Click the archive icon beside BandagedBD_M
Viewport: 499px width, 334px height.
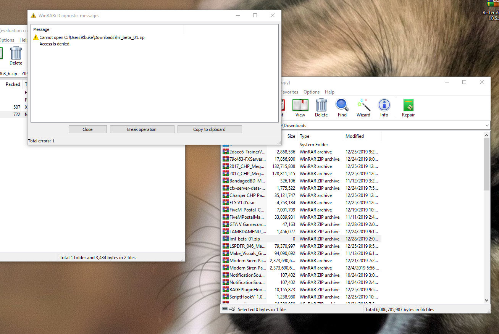pos(225,181)
